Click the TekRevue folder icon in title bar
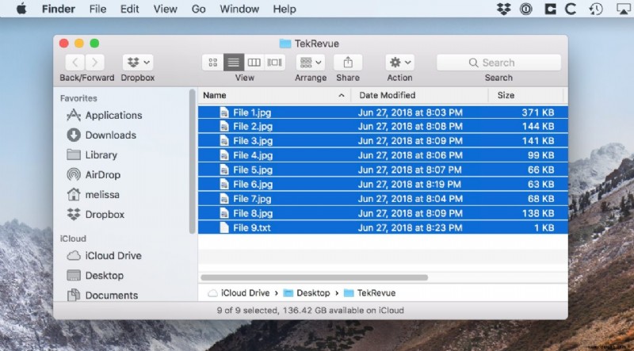 [285, 44]
